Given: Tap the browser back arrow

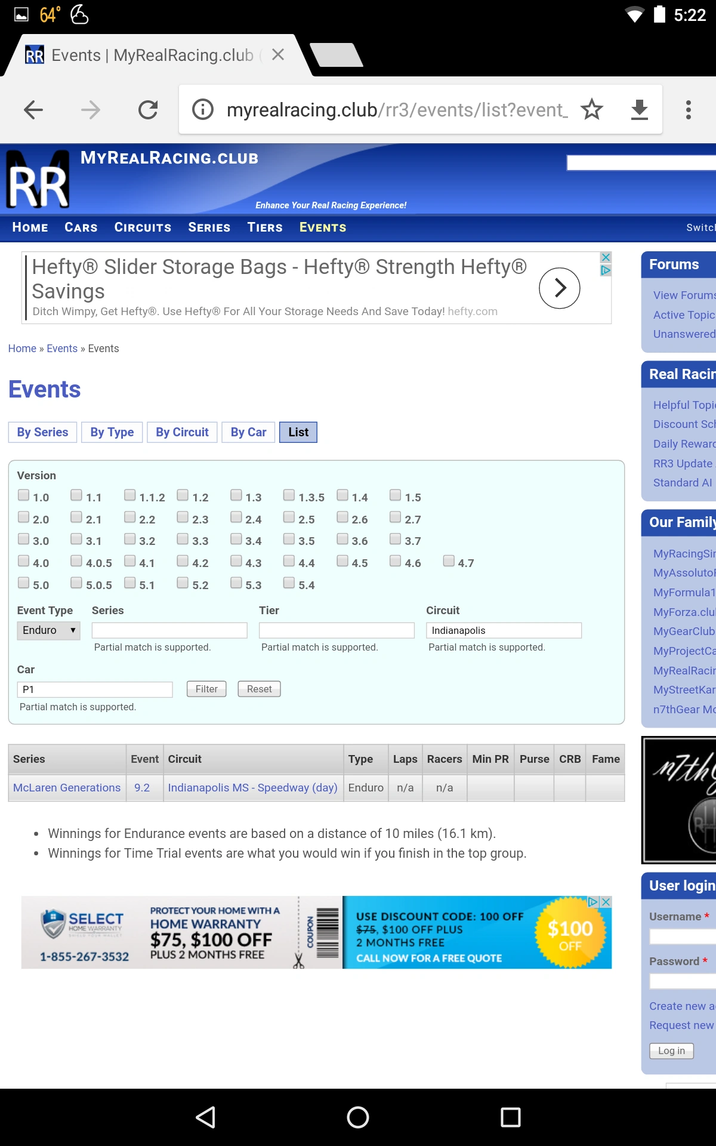Looking at the screenshot, I should pyautogui.click(x=33, y=110).
